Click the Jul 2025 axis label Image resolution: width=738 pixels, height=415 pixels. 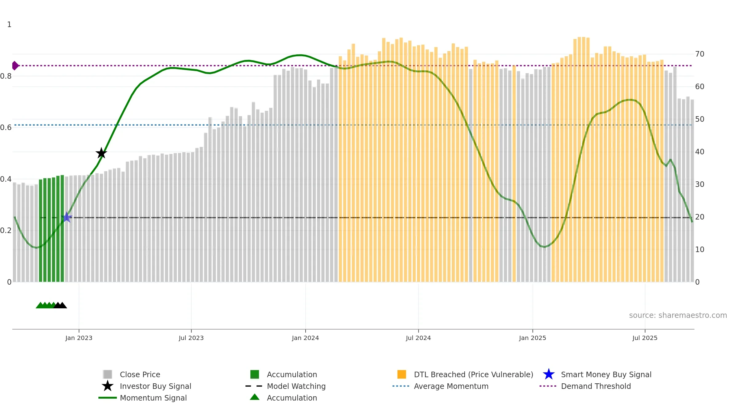tap(645, 338)
